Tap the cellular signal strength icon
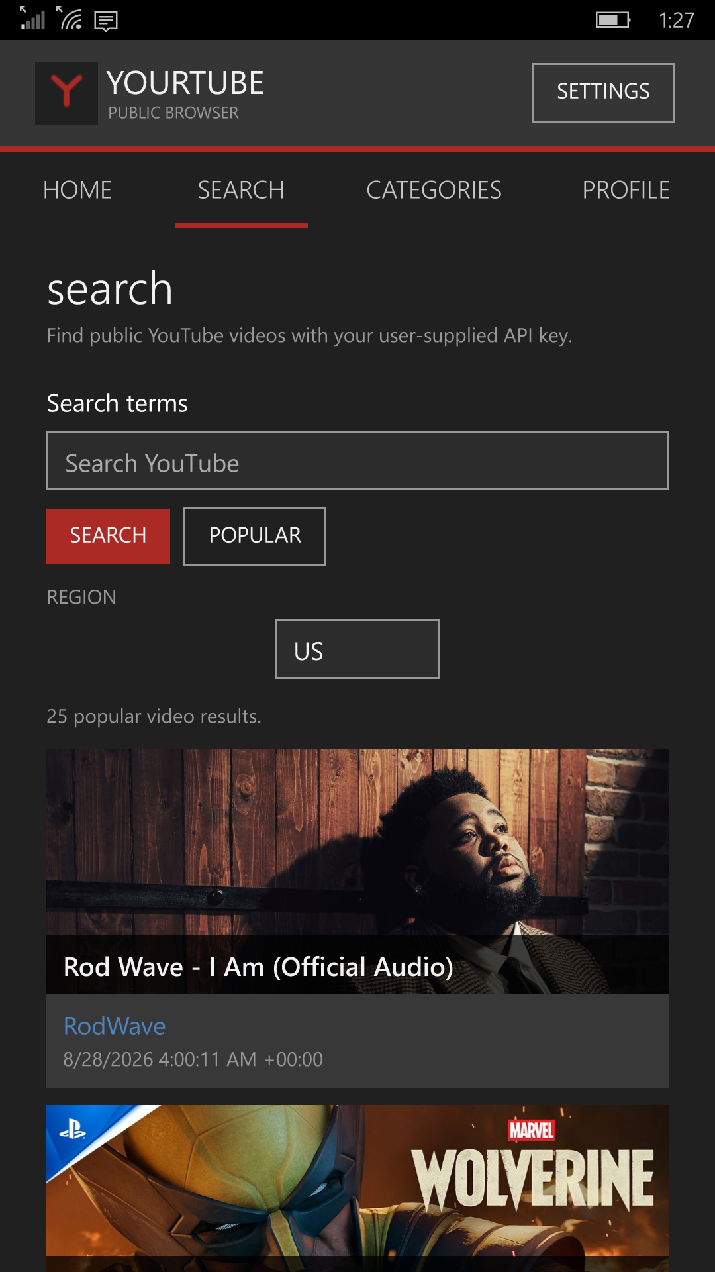Viewport: 715px width, 1272px height. (x=32, y=19)
